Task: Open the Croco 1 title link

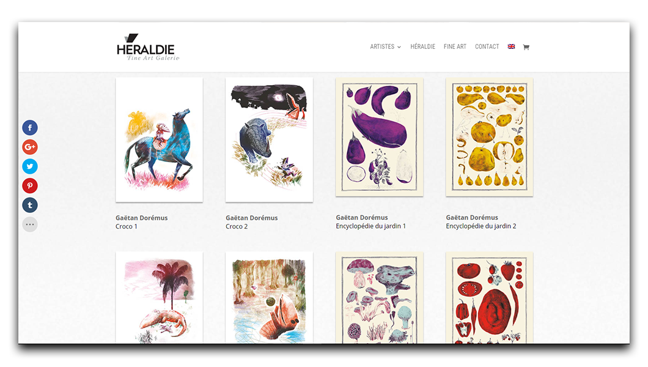Action: (x=127, y=226)
